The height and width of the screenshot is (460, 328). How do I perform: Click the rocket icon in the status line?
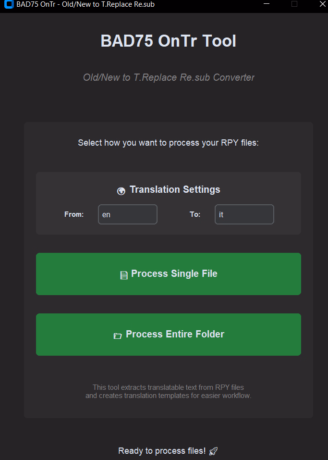[x=214, y=451]
